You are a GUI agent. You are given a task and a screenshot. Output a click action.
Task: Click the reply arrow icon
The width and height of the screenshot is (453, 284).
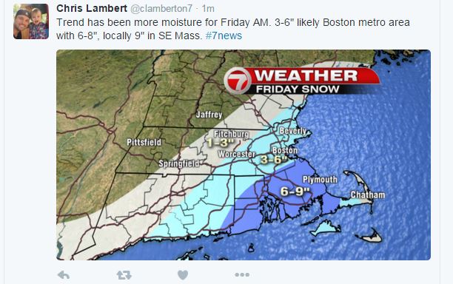pos(64,275)
